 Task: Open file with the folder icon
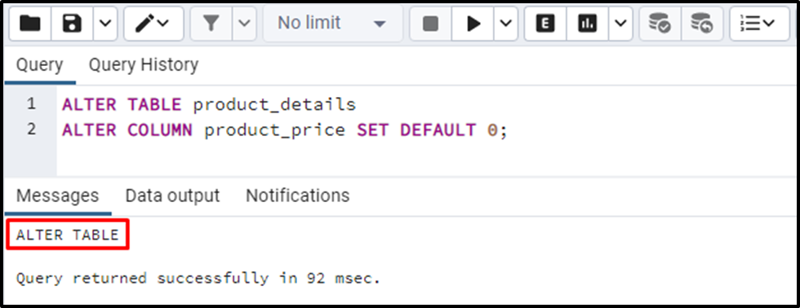30,24
